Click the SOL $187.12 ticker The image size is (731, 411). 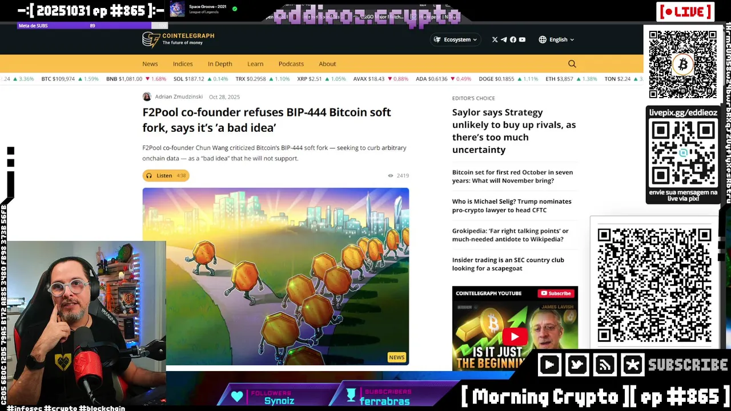(x=200, y=79)
